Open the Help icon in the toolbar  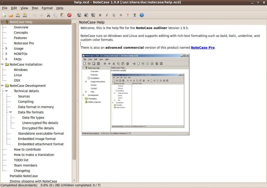point(142,15)
